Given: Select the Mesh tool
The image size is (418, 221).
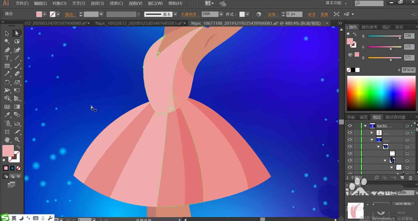Looking at the screenshot, I should (x=7, y=107).
